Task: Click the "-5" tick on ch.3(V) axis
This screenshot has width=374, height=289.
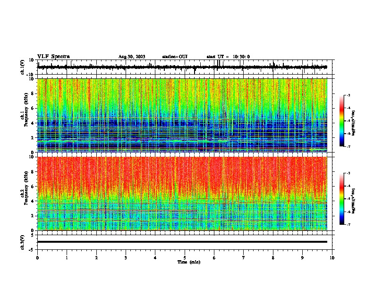Action: (32, 250)
